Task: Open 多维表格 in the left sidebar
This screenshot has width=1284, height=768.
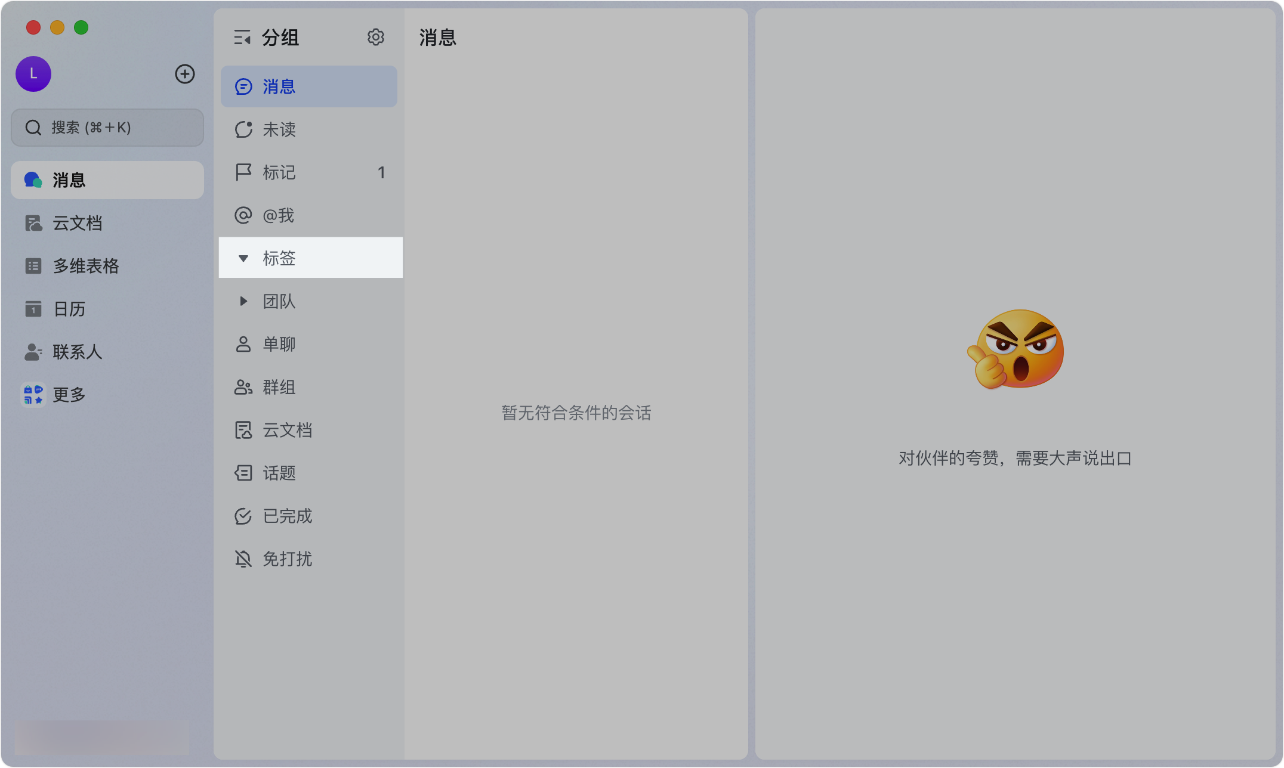Action: point(85,266)
